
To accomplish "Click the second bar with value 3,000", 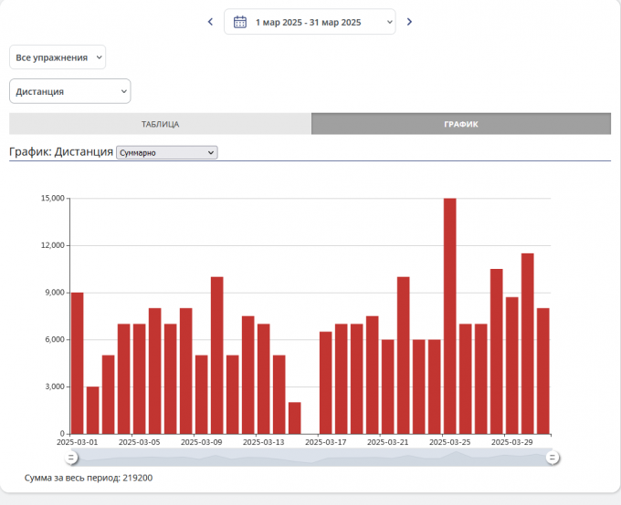I will tap(93, 410).
